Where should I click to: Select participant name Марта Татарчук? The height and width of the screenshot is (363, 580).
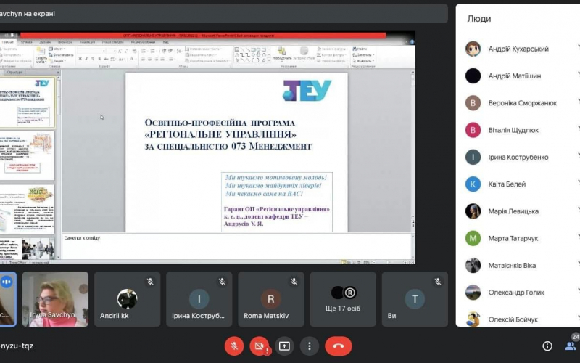[513, 239]
